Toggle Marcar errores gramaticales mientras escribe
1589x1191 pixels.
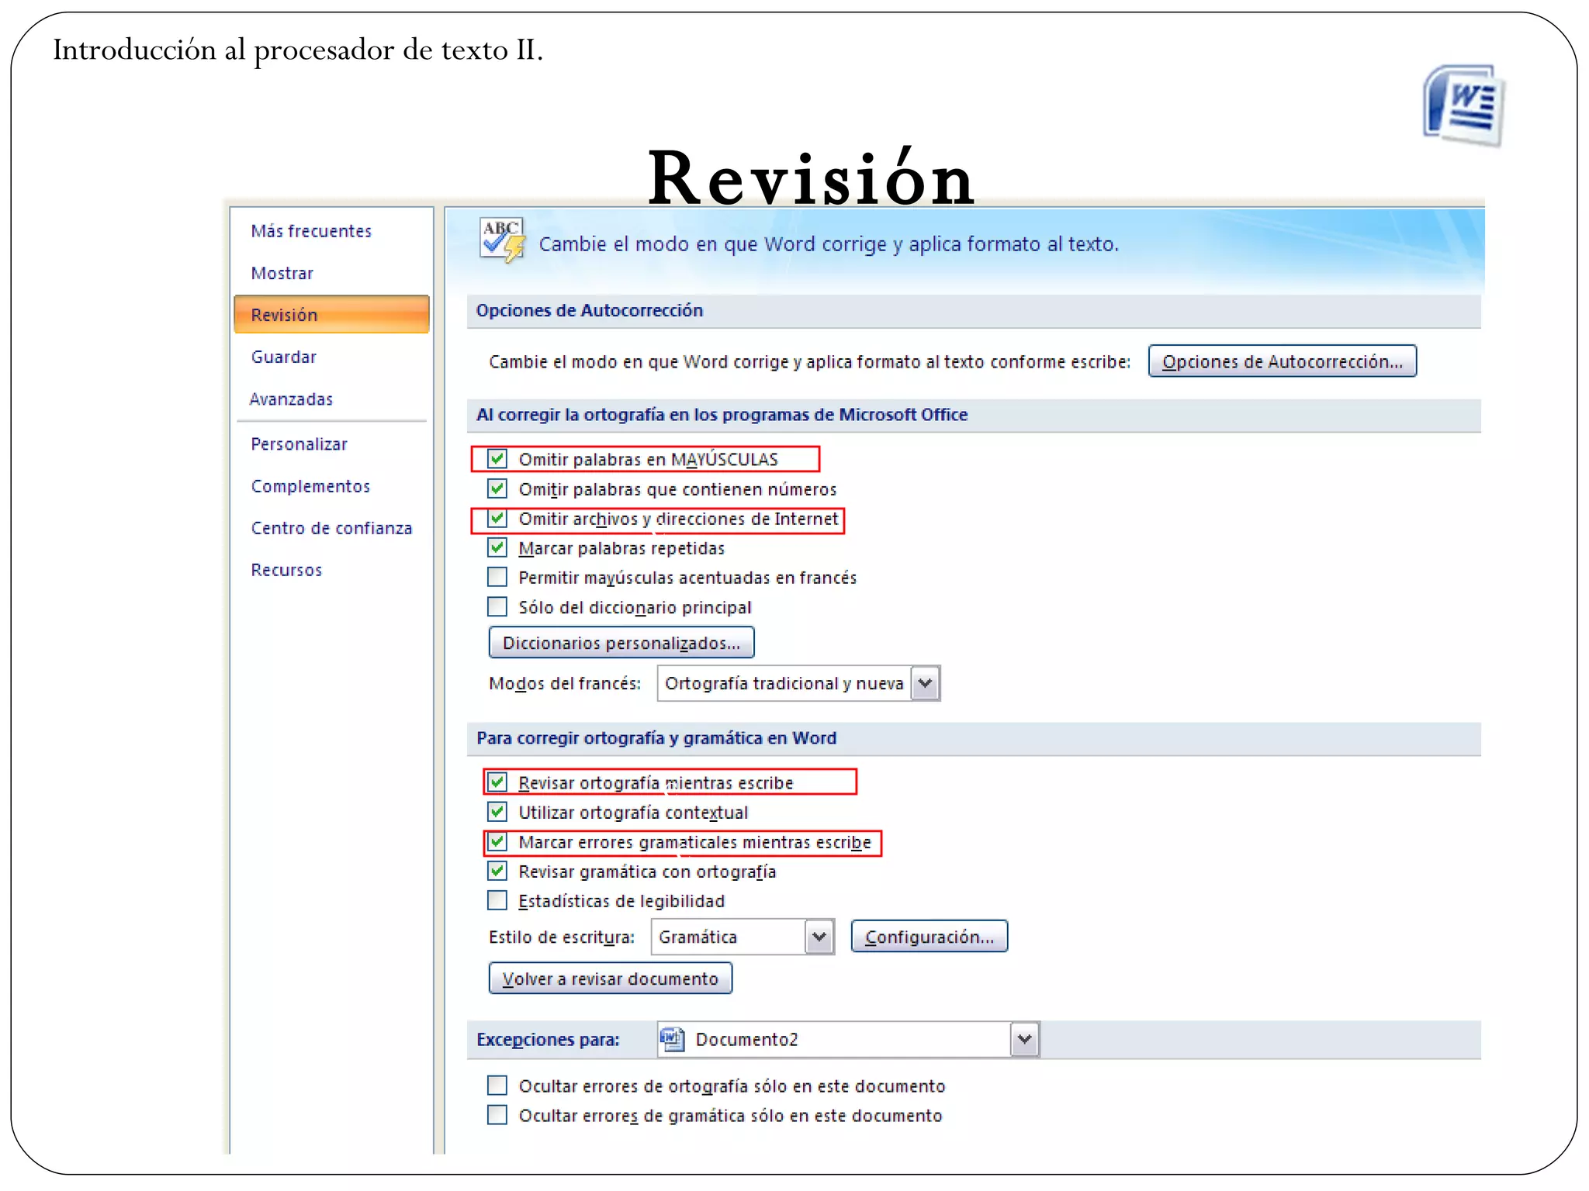coord(497,841)
